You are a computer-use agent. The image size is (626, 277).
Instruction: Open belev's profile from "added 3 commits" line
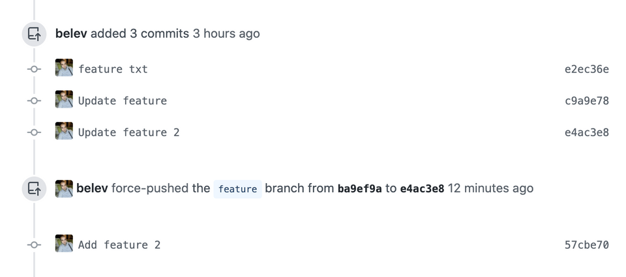point(71,33)
